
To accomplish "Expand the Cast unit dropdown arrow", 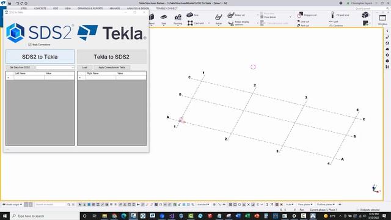I will coord(209,23).
